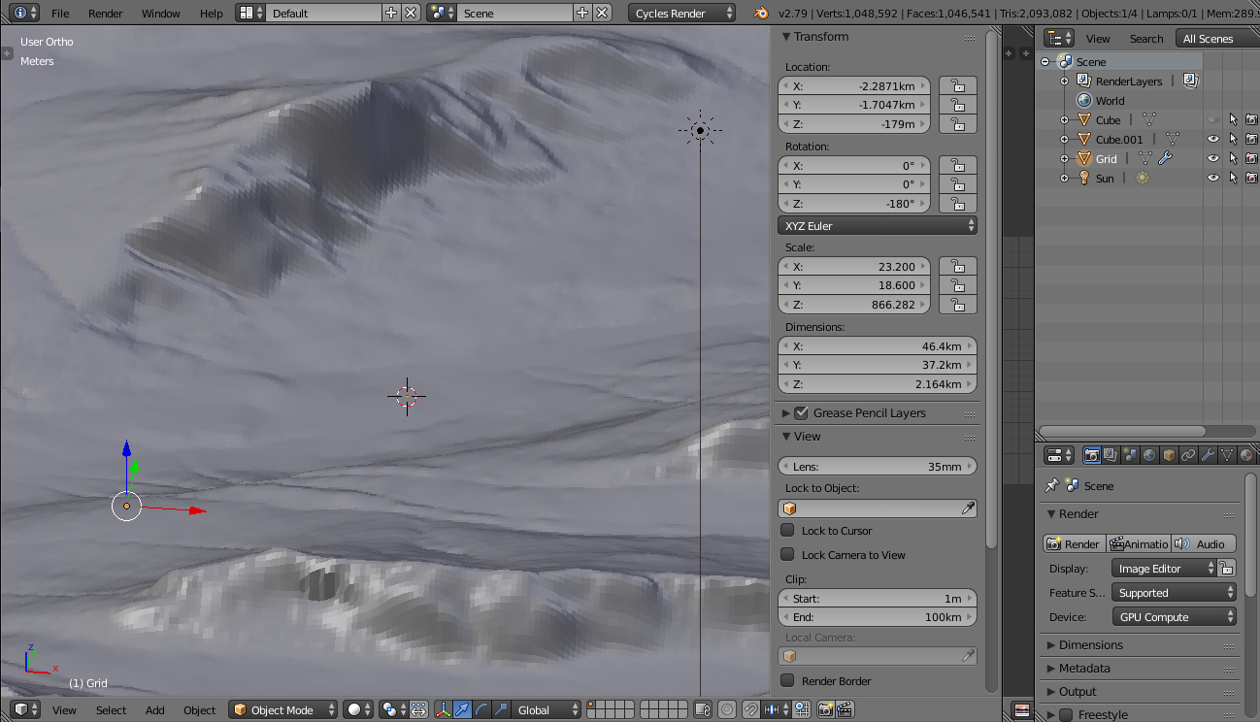This screenshot has height=722, width=1260.
Task: Show the hidden Cube via its eye icon
Action: [x=1213, y=120]
